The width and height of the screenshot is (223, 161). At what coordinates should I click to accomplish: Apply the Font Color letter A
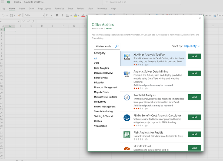[x=83, y=15]
